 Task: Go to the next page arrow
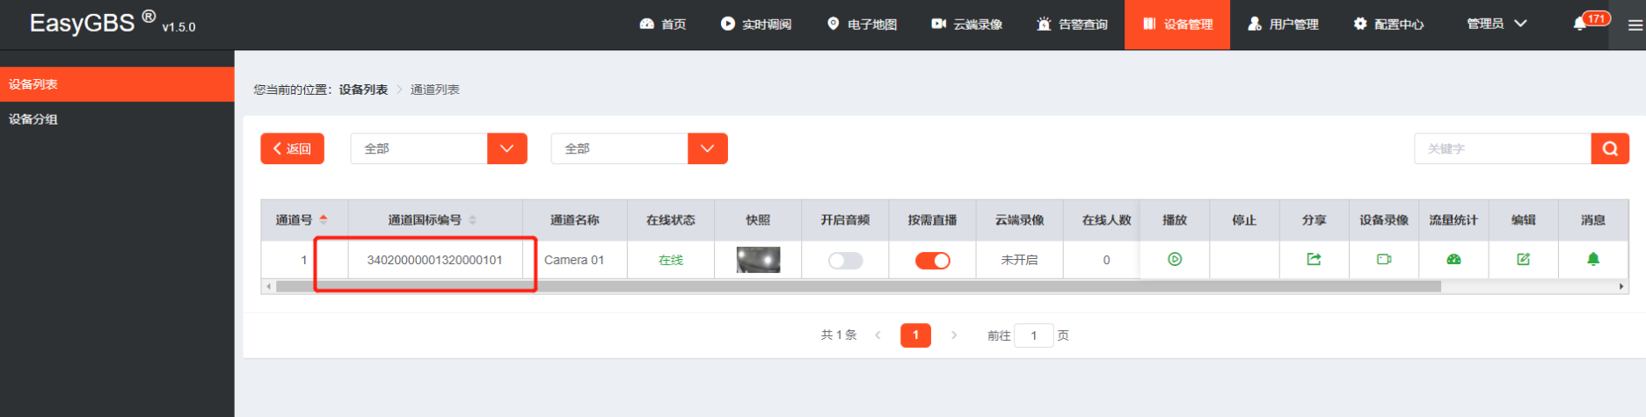click(954, 335)
